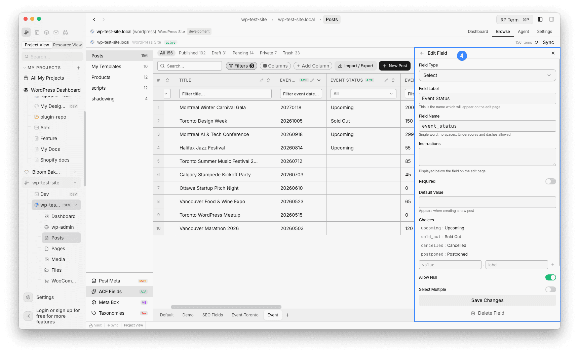Open the Filters 3 button
The height and width of the screenshot is (354, 579).
click(241, 66)
